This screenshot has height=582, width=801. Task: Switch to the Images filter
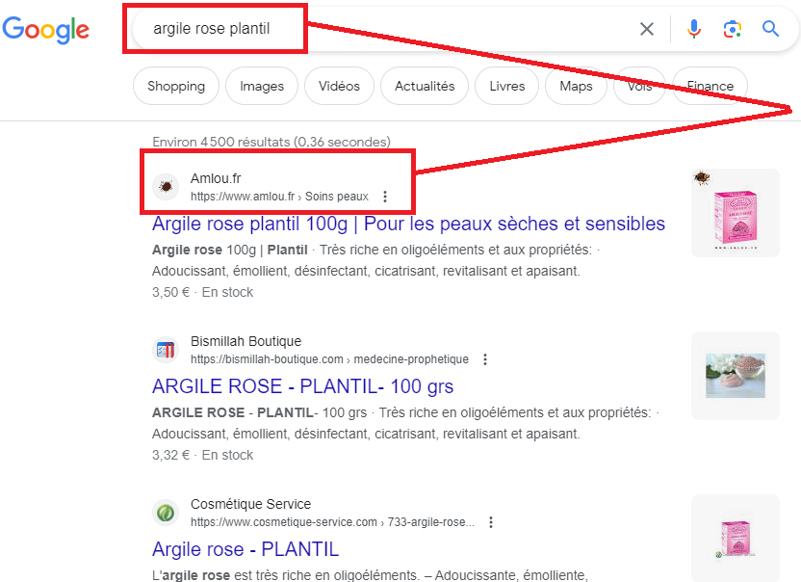262,86
